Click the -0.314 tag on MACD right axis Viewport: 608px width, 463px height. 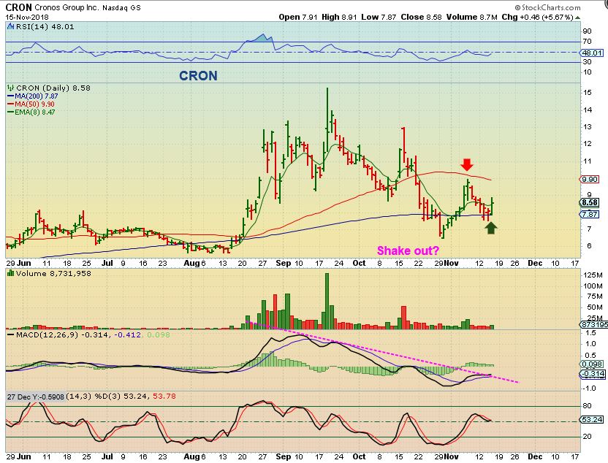(x=592, y=375)
